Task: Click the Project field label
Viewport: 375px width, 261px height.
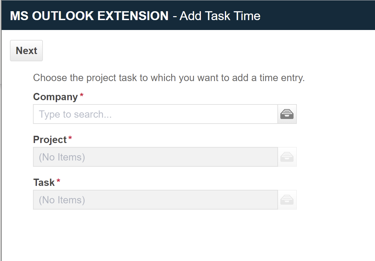Action: (50, 140)
